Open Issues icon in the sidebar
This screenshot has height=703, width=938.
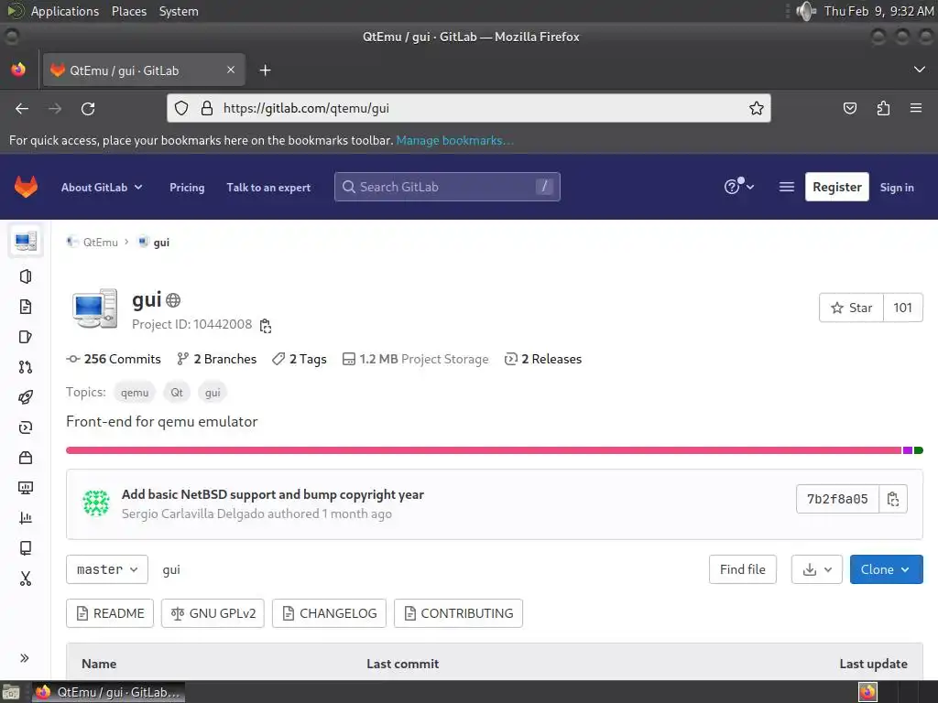pos(25,337)
